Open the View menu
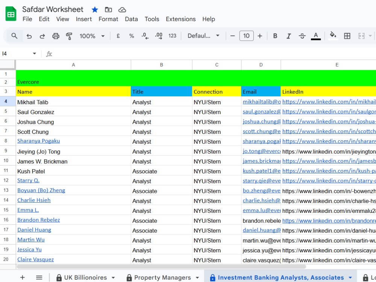This screenshot has width=376, height=282. (62, 19)
